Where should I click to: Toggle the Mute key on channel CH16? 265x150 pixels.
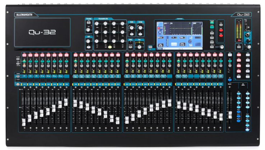coord(118,55)
